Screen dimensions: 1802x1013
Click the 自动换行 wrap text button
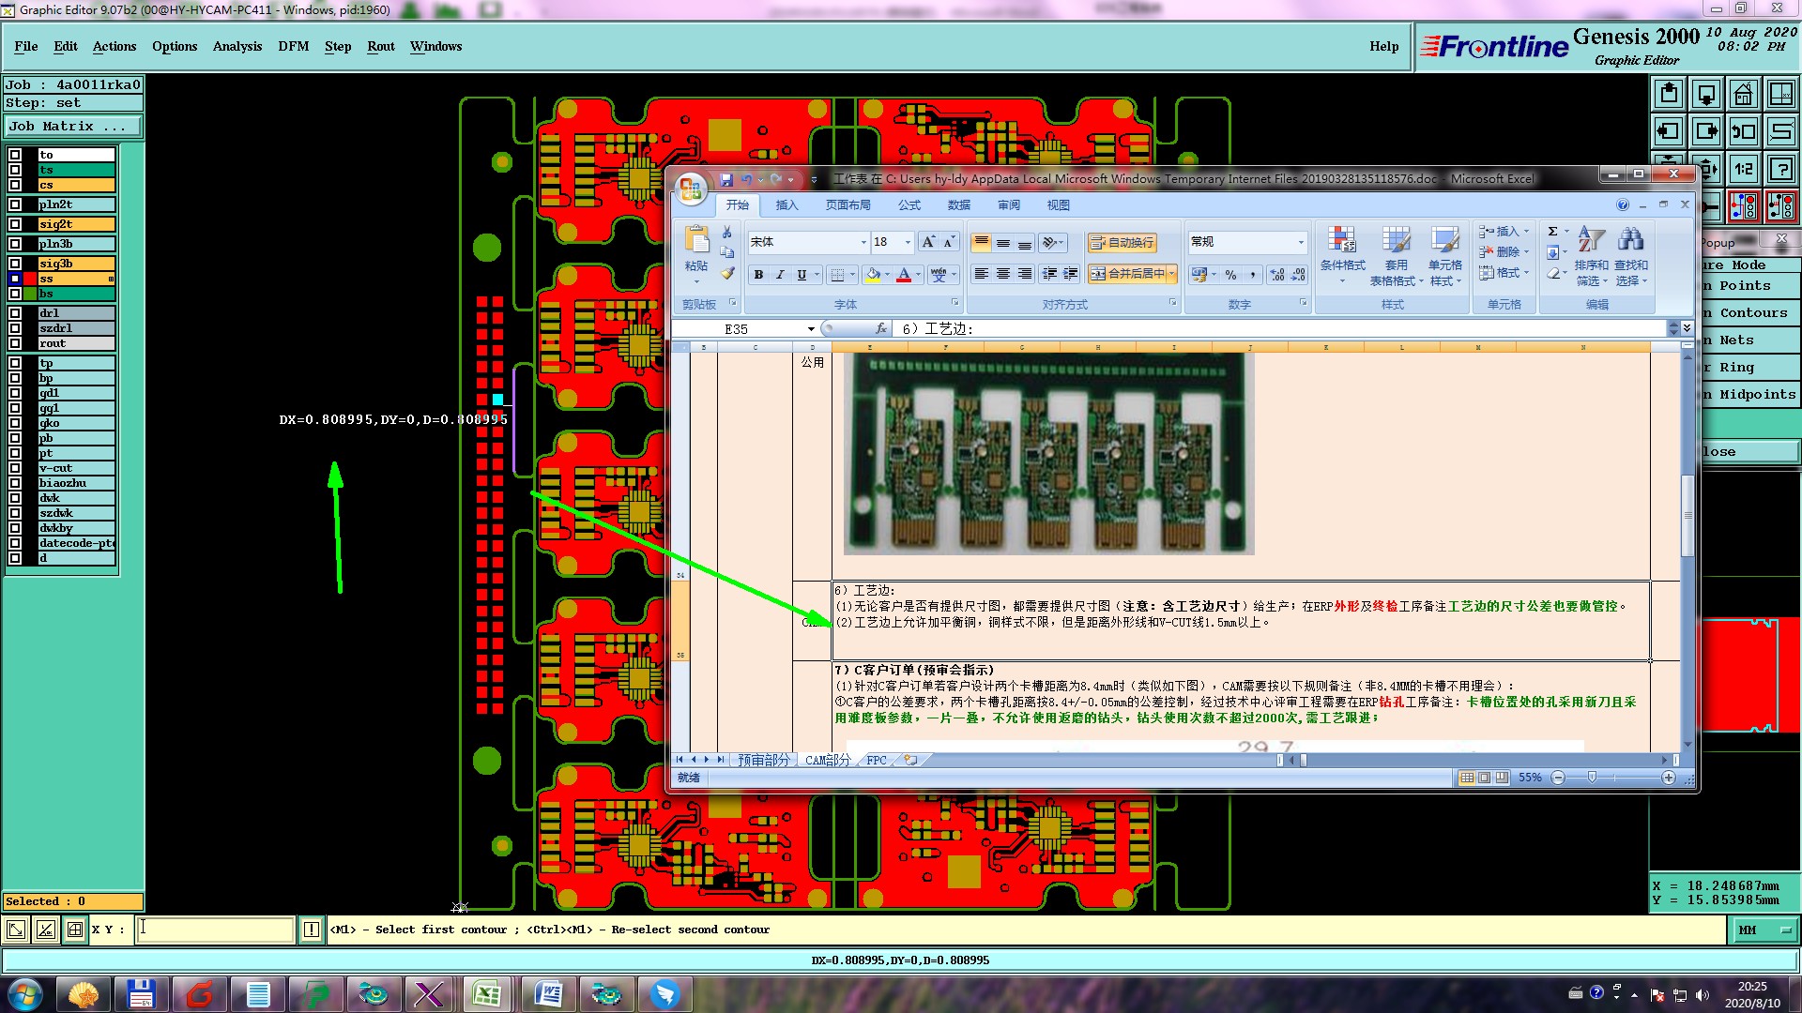[x=1122, y=243]
